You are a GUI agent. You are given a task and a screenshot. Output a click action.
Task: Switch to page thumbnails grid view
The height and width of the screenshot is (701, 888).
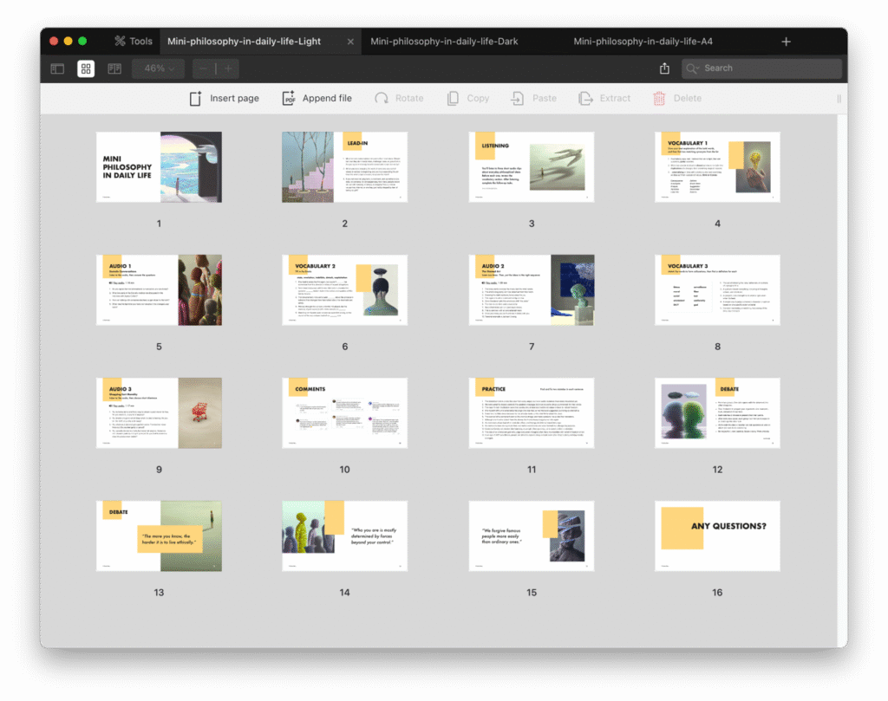click(86, 68)
